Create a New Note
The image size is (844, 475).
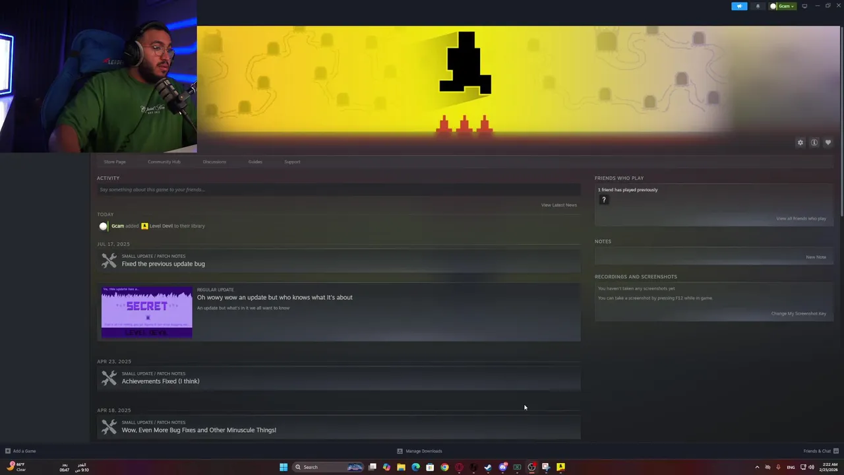click(x=816, y=257)
